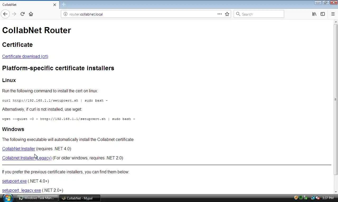The width and height of the screenshot is (338, 202).
Task: Click the scrollbar down arrow
Action: point(336,192)
